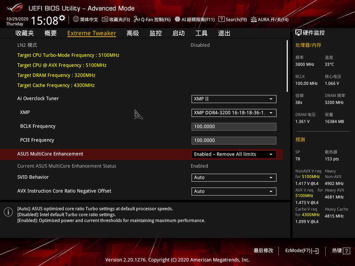Open 最后修改 last modified list
Viewport: 355px width, 266px height.
263,250
